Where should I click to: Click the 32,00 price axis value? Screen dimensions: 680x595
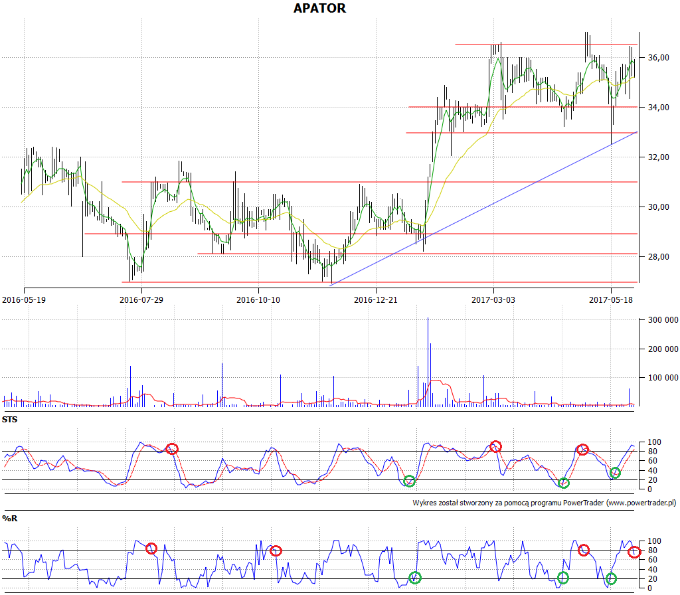(x=658, y=157)
